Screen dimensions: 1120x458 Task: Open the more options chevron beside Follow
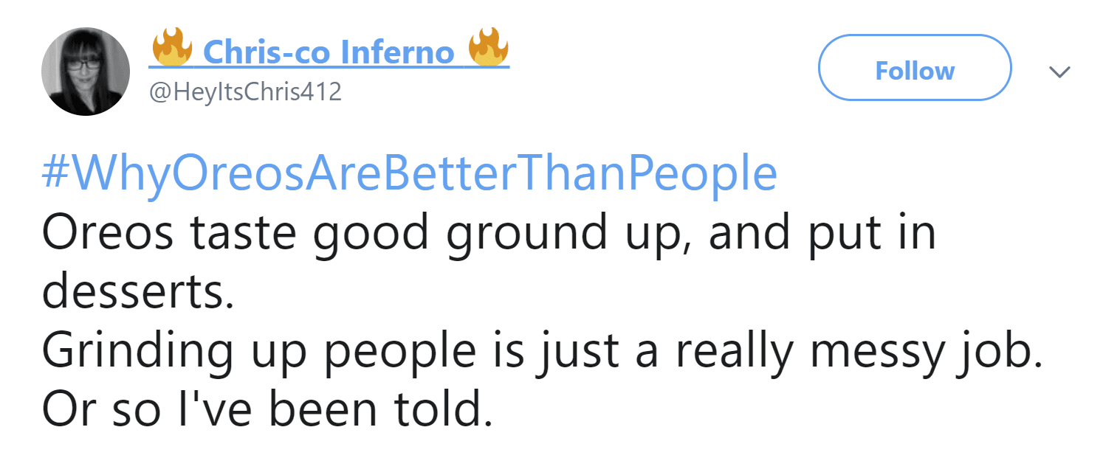click(x=1059, y=72)
